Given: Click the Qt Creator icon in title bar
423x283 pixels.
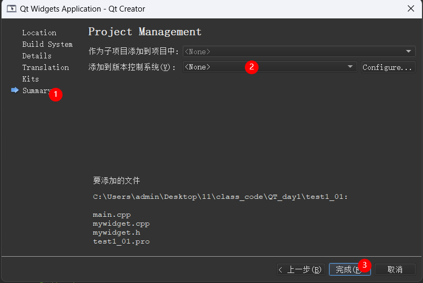Looking at the screenshot, I should pyautogui.click(x=11, y=9).
